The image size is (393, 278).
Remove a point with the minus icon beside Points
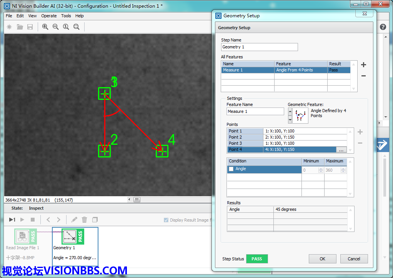(360, 143)
